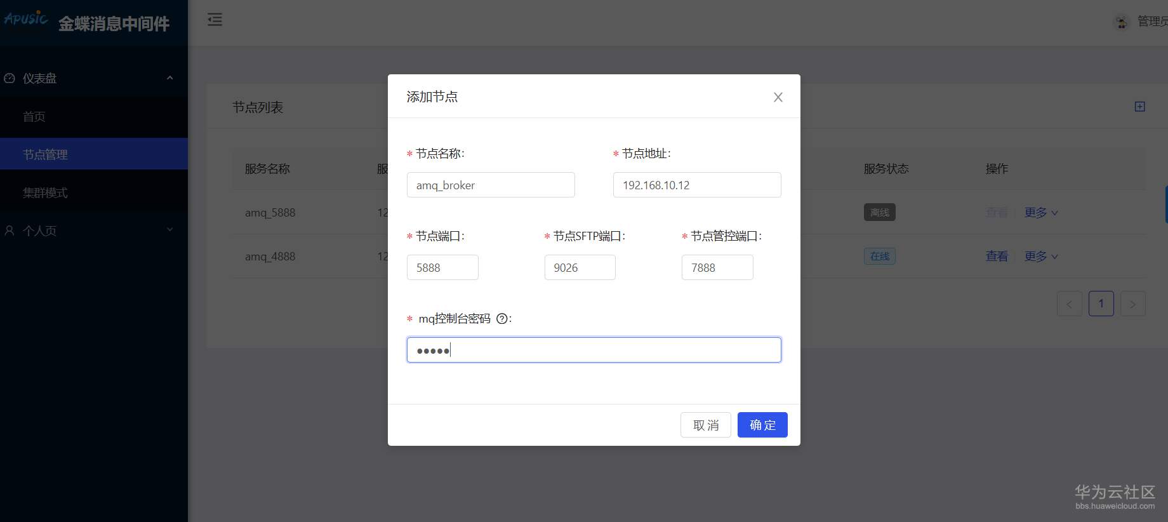
Task: Open the 仪表盘 menu group
Action: point(94,78)
